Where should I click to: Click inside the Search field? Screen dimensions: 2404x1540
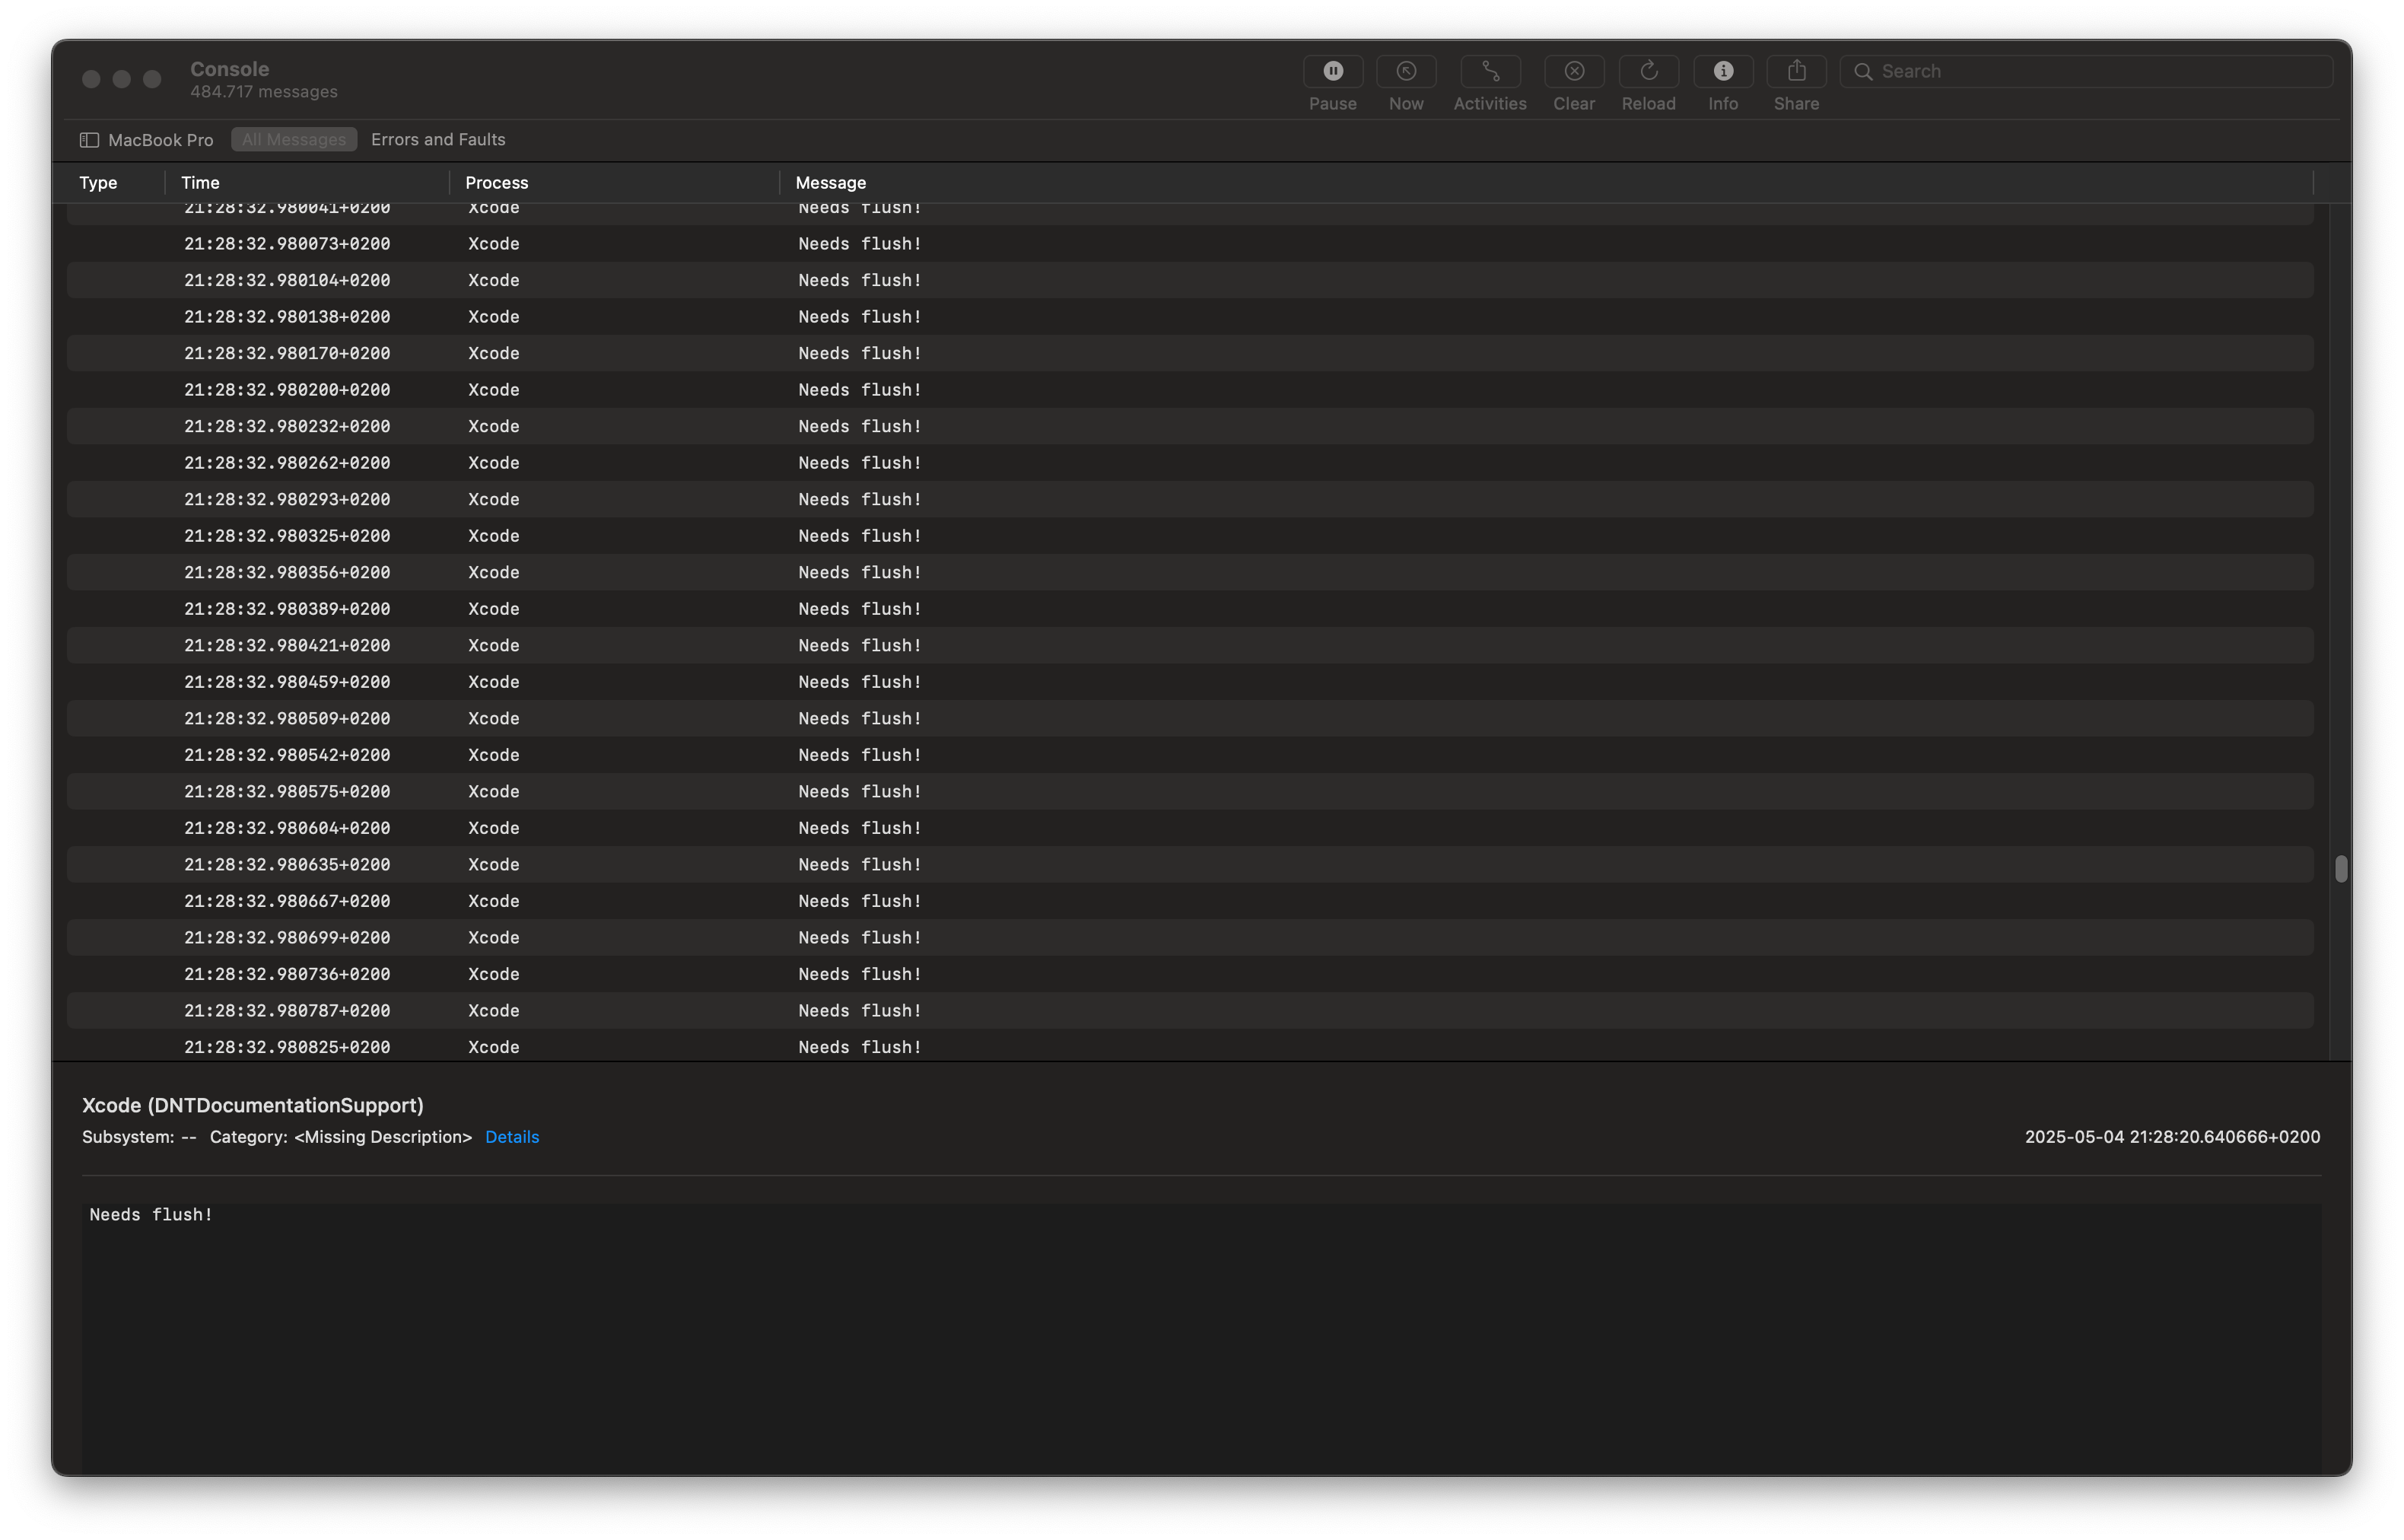[x=2089, y=72]
